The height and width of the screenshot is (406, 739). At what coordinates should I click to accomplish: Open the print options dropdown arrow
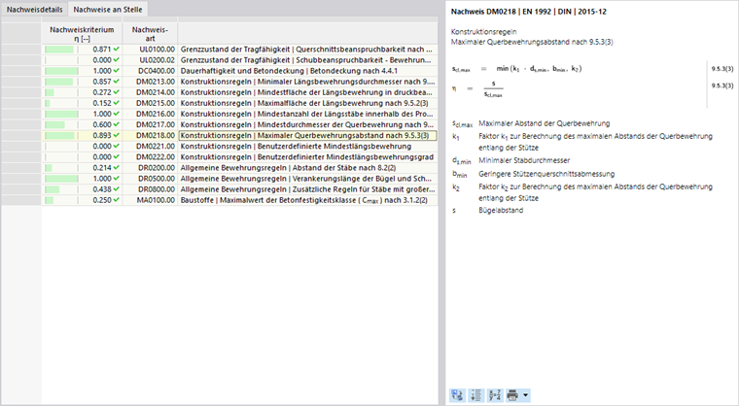[525, 395]
